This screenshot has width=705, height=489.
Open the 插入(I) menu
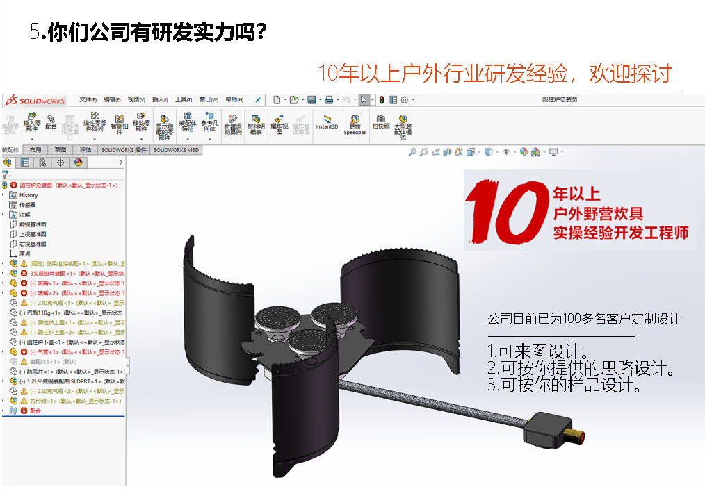click(160, 100)
